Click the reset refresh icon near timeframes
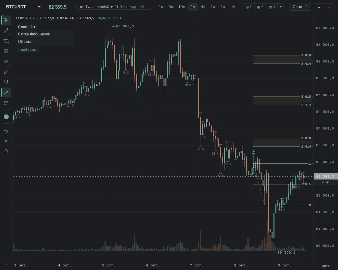The height and width of the screenshot is (270, 338). pos(233,7)
